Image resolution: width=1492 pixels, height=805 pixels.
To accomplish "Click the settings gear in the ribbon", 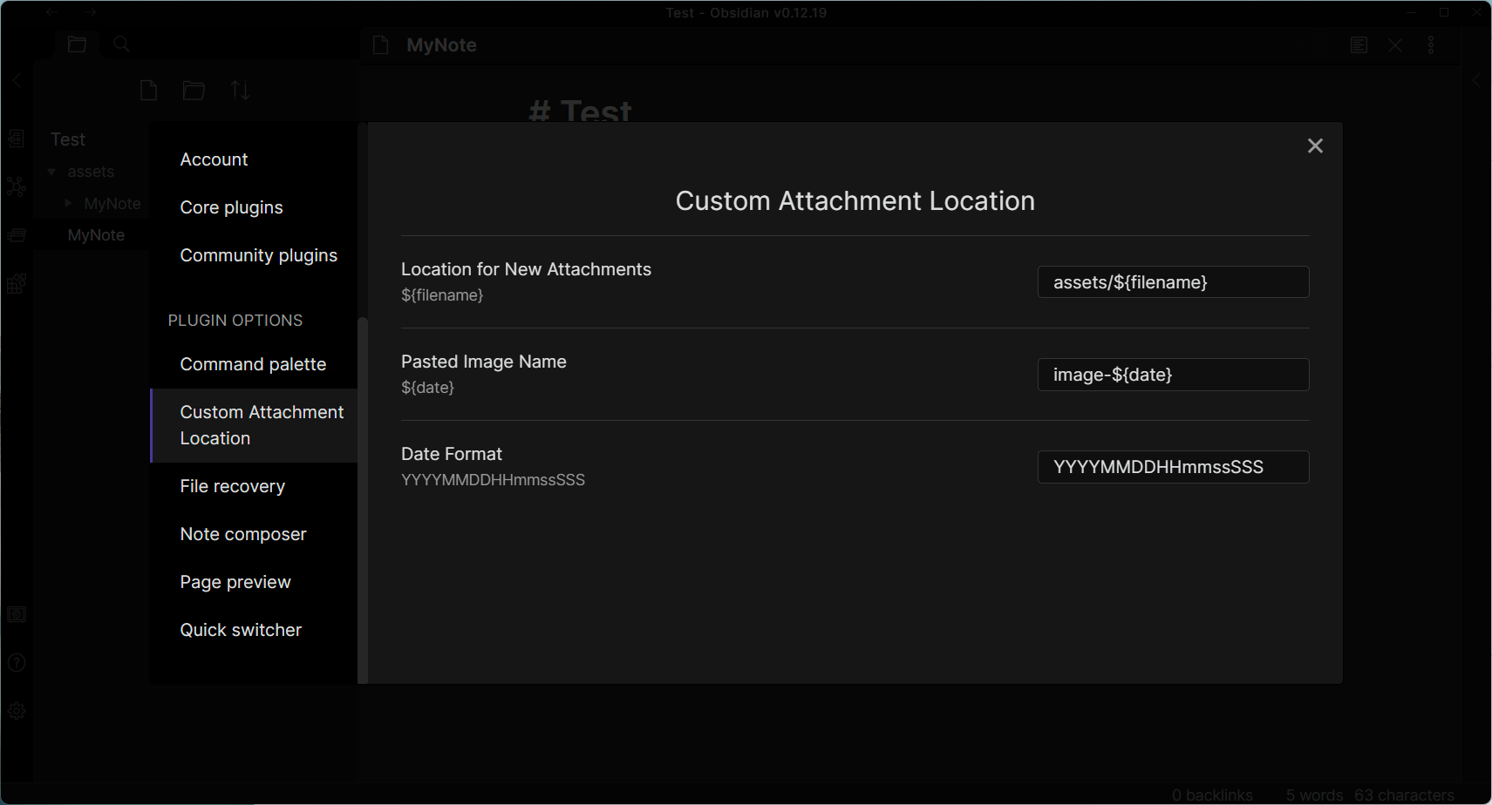I will (17, 711).
